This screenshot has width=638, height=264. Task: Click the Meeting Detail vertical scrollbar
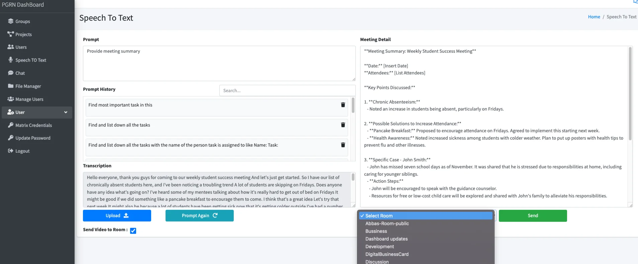(x=630, y=94)
